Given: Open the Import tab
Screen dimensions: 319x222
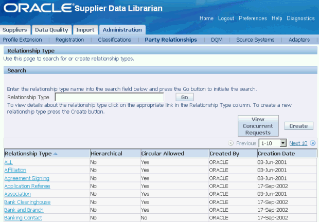Looking at the screenshot, I should click(x=85, y=30).
